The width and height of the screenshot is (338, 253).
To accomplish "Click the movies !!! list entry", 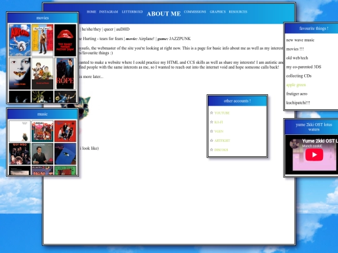I will 295,49.
